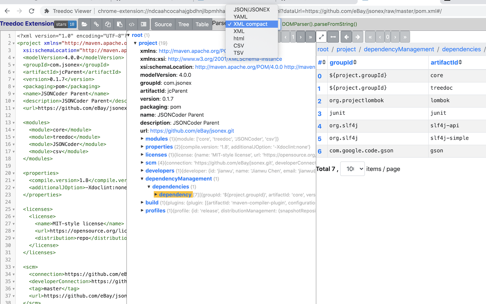Image resolution: width=486 pixels, height=304 pixels.
Task: Select JSON/JSONEX parser option
Action: [251, 9]
